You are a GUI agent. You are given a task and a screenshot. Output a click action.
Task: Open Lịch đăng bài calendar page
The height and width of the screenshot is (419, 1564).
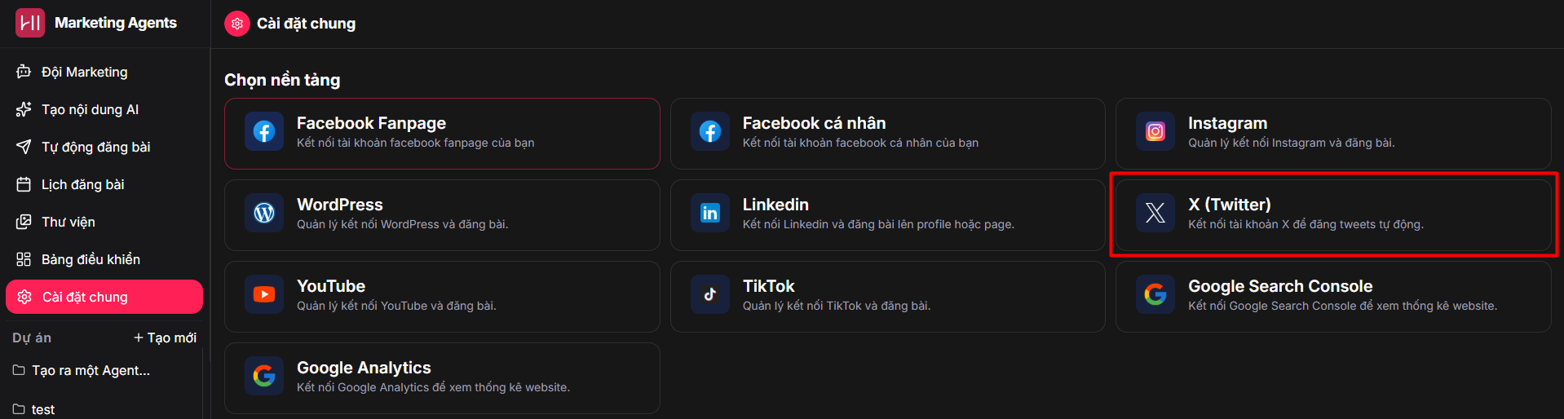(82, 184)
